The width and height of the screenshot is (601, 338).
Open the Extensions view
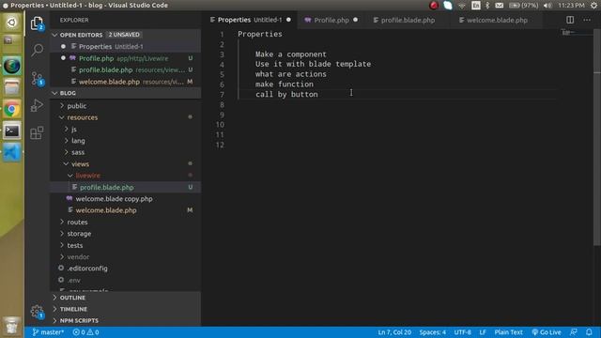coord(37,132)
